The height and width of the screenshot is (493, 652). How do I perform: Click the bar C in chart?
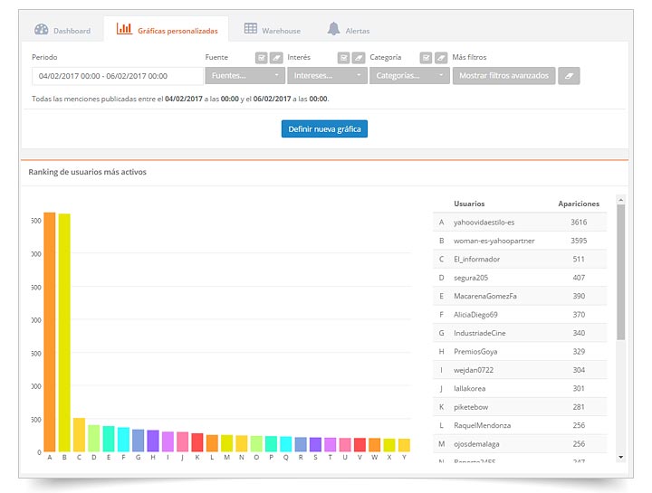pos(79,434)
